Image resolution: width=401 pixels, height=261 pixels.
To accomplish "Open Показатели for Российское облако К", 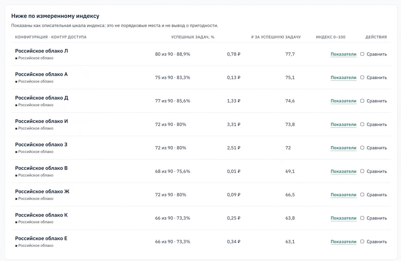I will point(343,218).
